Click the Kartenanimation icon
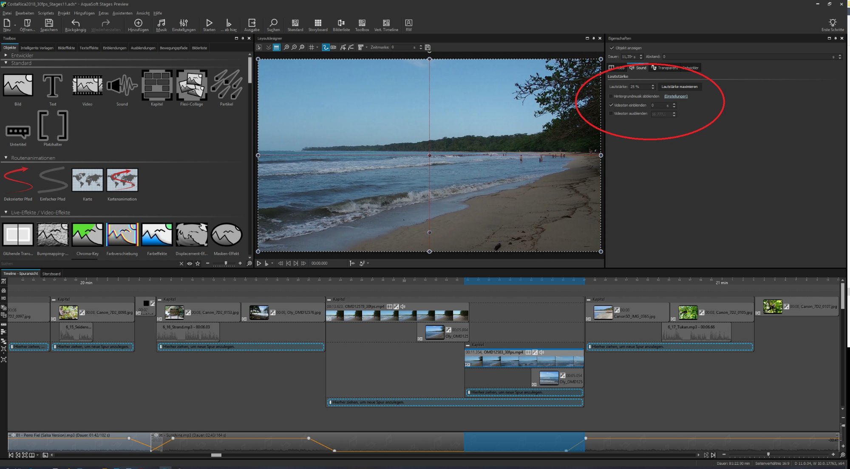This screenshot has height=469, width=850. click(x=122, y=180)
